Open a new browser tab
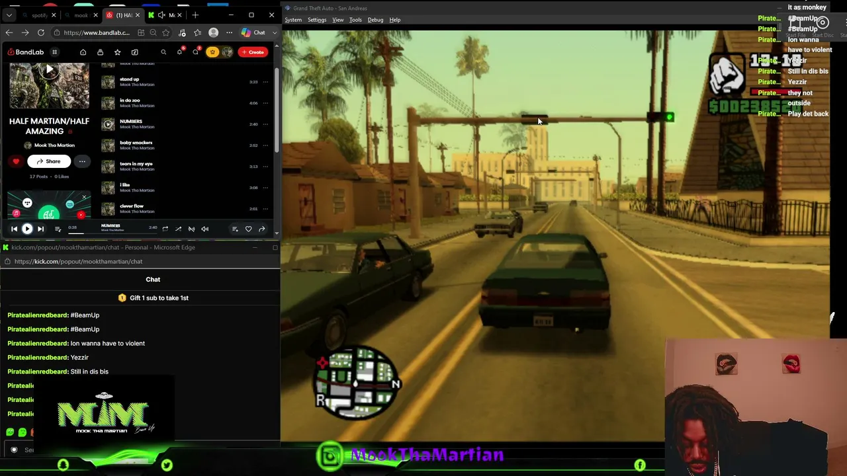847x476 pixels. coord(195,15)
